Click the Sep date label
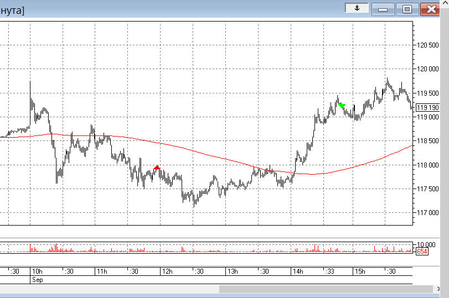 pyautogui.click(x=38, y=280)
